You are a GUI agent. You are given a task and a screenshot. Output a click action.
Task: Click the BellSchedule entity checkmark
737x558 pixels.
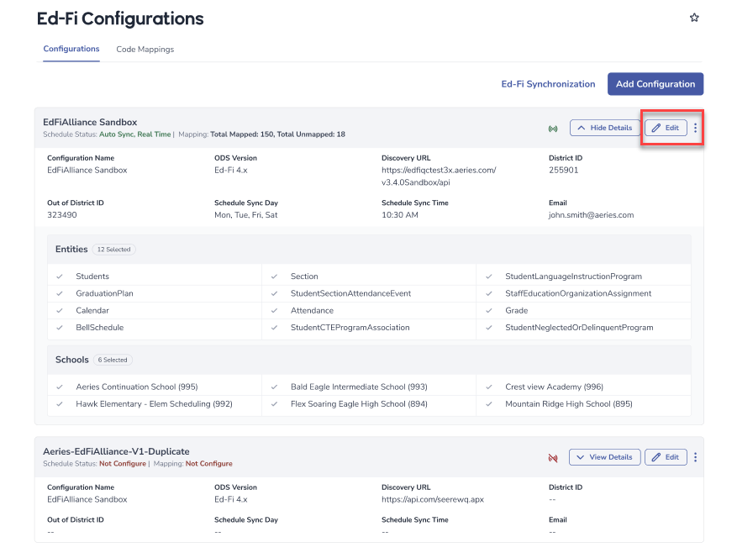pos(60,328)
